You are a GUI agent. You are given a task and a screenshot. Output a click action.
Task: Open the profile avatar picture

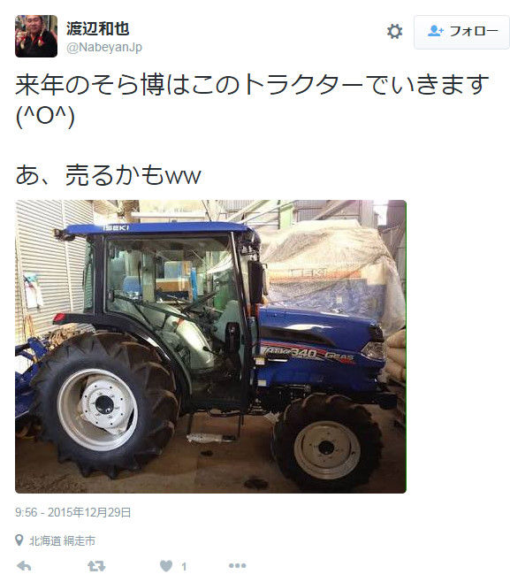[x=36, y=36]
